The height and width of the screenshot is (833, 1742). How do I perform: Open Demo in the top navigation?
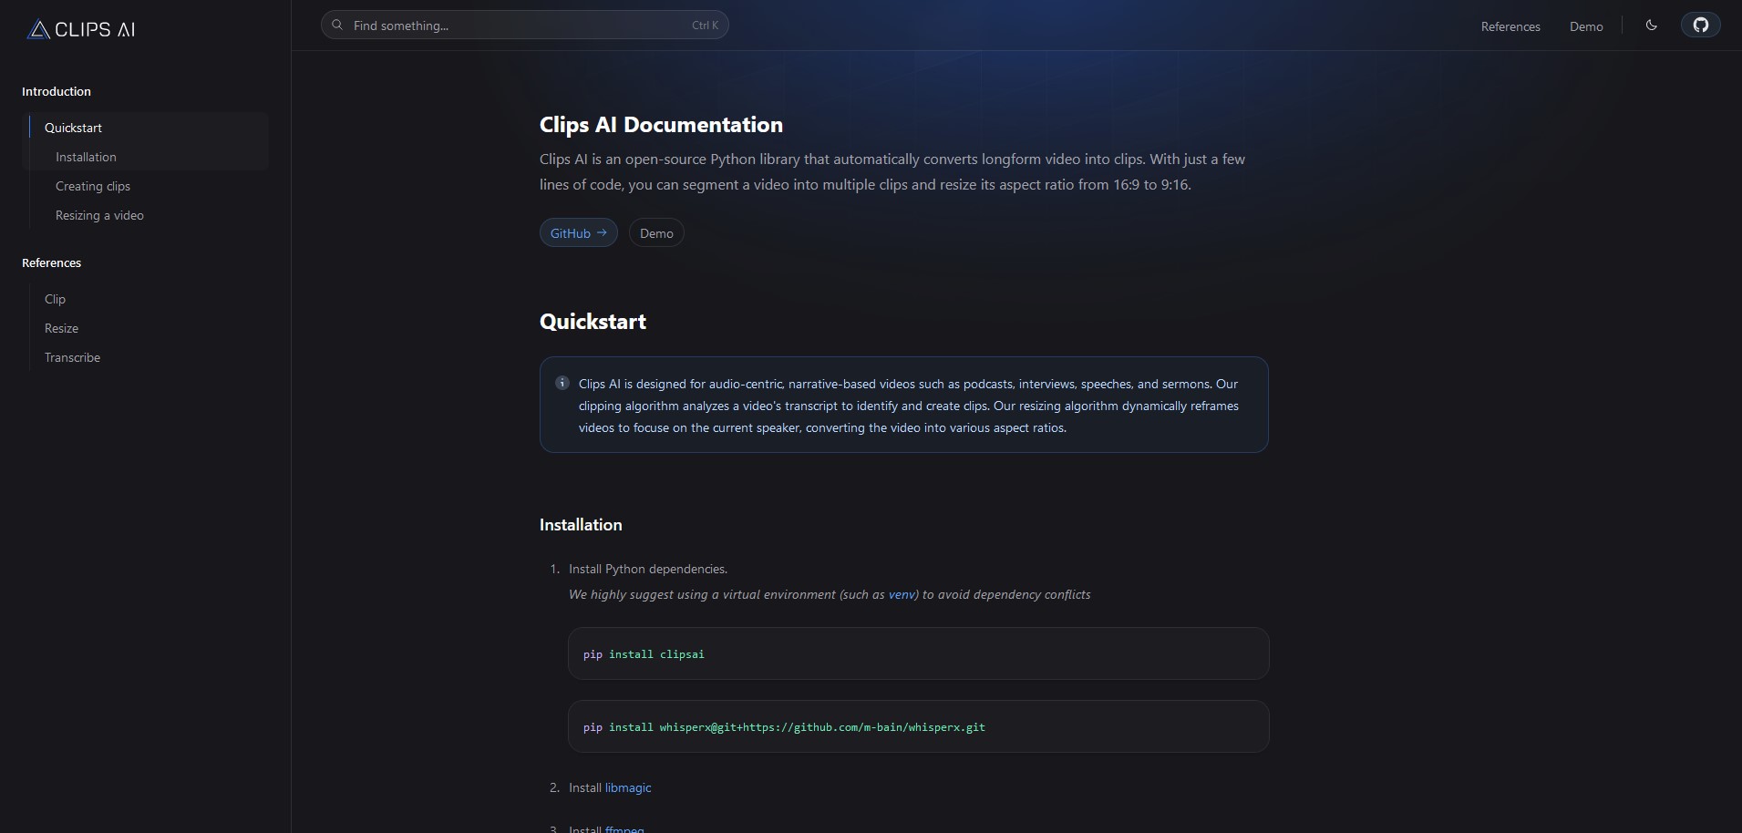coord(1586,26)
